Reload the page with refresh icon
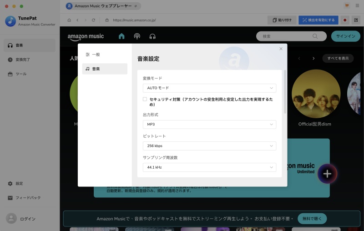This screenshot has height=231, width=364. (93, 20)
